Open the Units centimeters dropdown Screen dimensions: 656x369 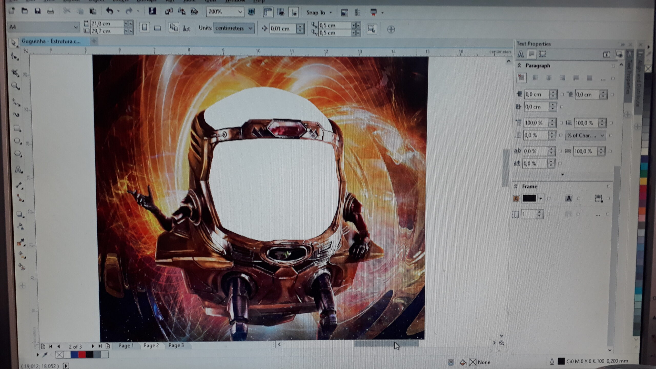250,28
